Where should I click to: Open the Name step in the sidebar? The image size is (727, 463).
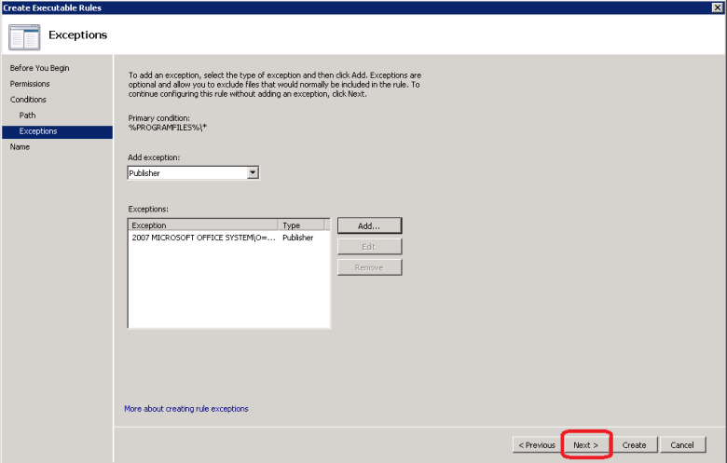(x=20, y=147)
